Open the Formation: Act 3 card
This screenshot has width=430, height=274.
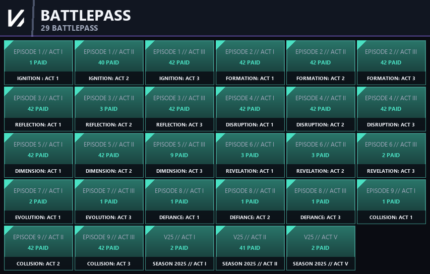[x=391, y=63]
